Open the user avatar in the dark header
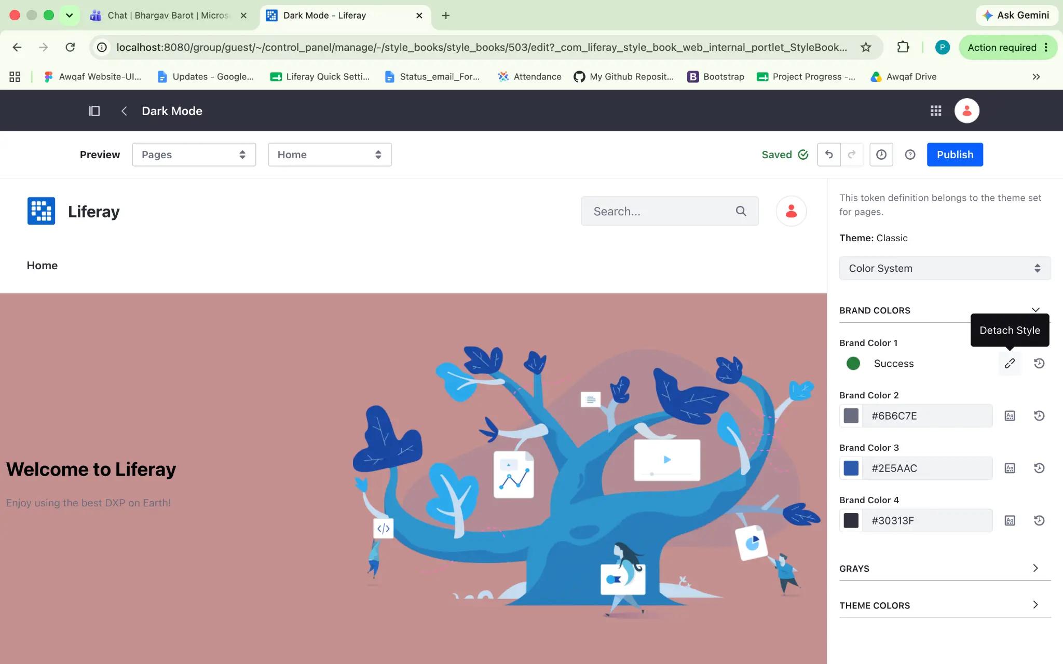Image resolution: width=1063 pixels, height=664 pixels. coord(966,111)
